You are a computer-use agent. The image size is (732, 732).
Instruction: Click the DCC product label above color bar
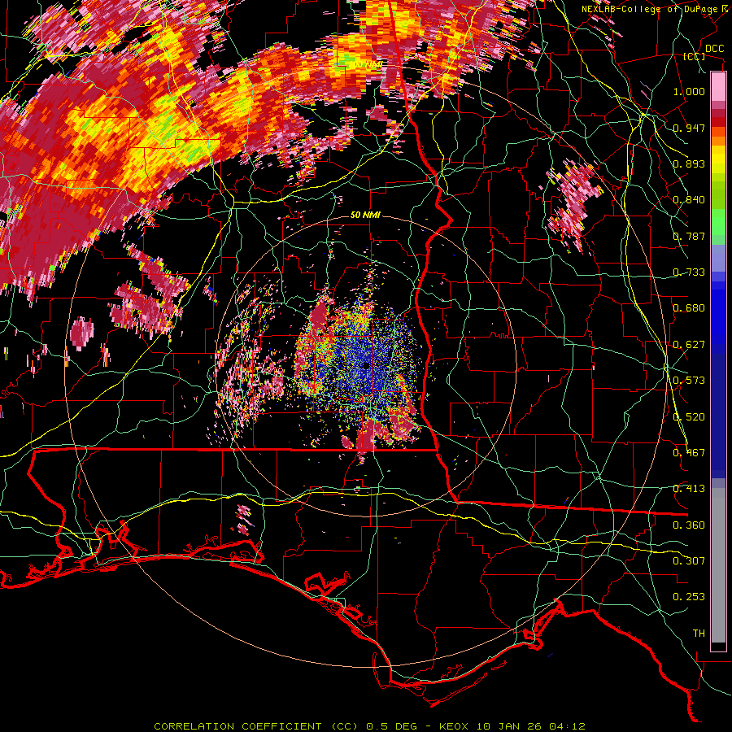tap(714, 49)
